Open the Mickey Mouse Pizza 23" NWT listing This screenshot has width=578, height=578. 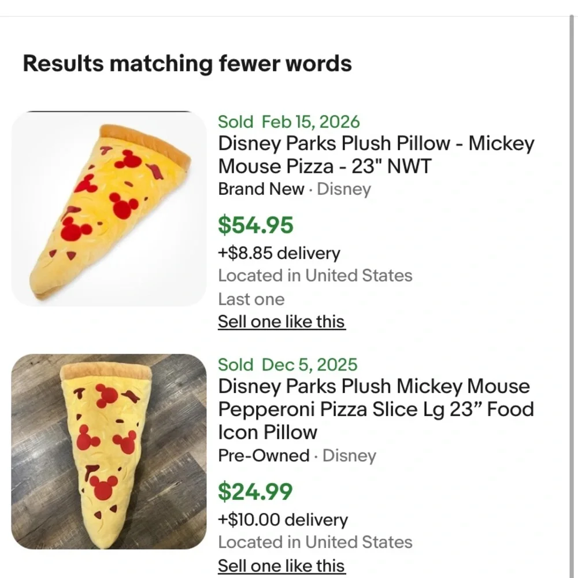coord(376,155)
